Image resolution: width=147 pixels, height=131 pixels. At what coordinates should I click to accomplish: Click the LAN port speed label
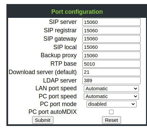(x=56, y=88)
